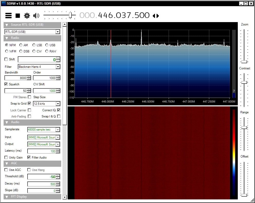Viewport: 255px width, 203px height.
Task: Click the SDR# application title bar icon
Action: (x=4, y=3)
